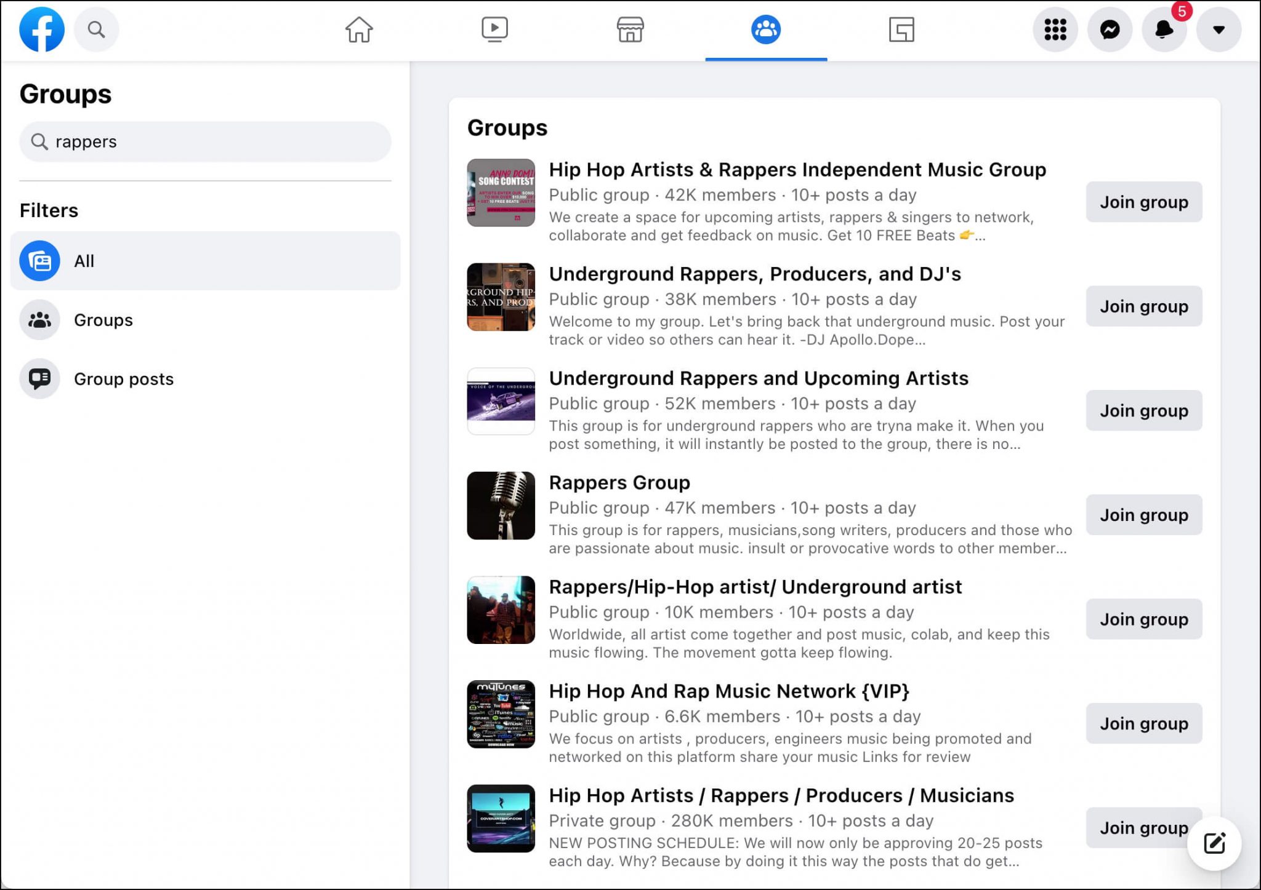Image resolution: width=1261 pixels, height=890 pixels.
Task: Open Messenger from the top bar
Action: (x=1109, y=29)
